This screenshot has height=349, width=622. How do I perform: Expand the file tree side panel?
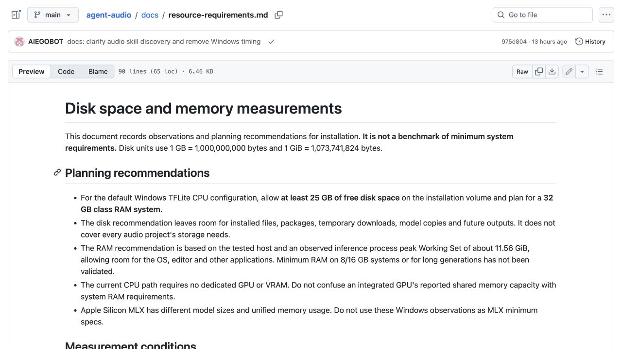point(16,15)
